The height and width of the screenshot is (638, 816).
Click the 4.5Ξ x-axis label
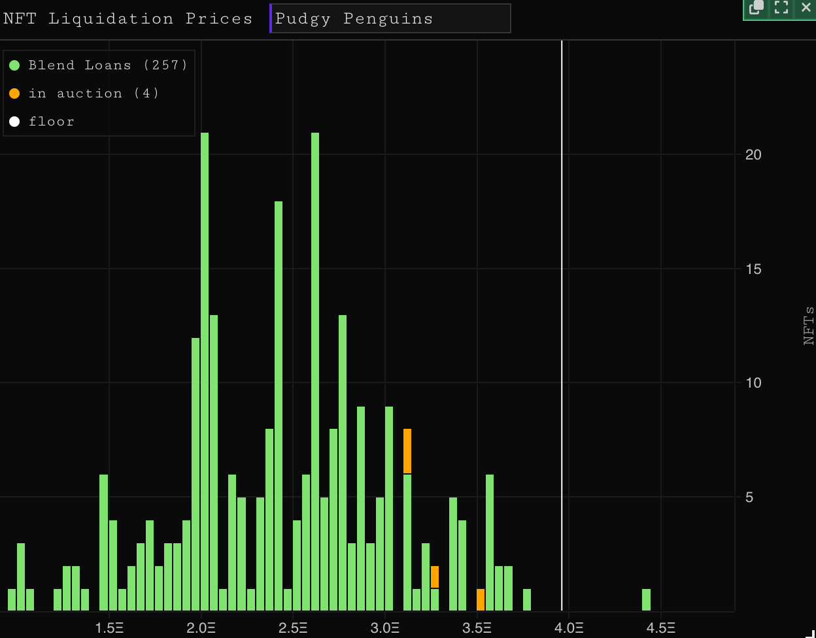point(661,628)
